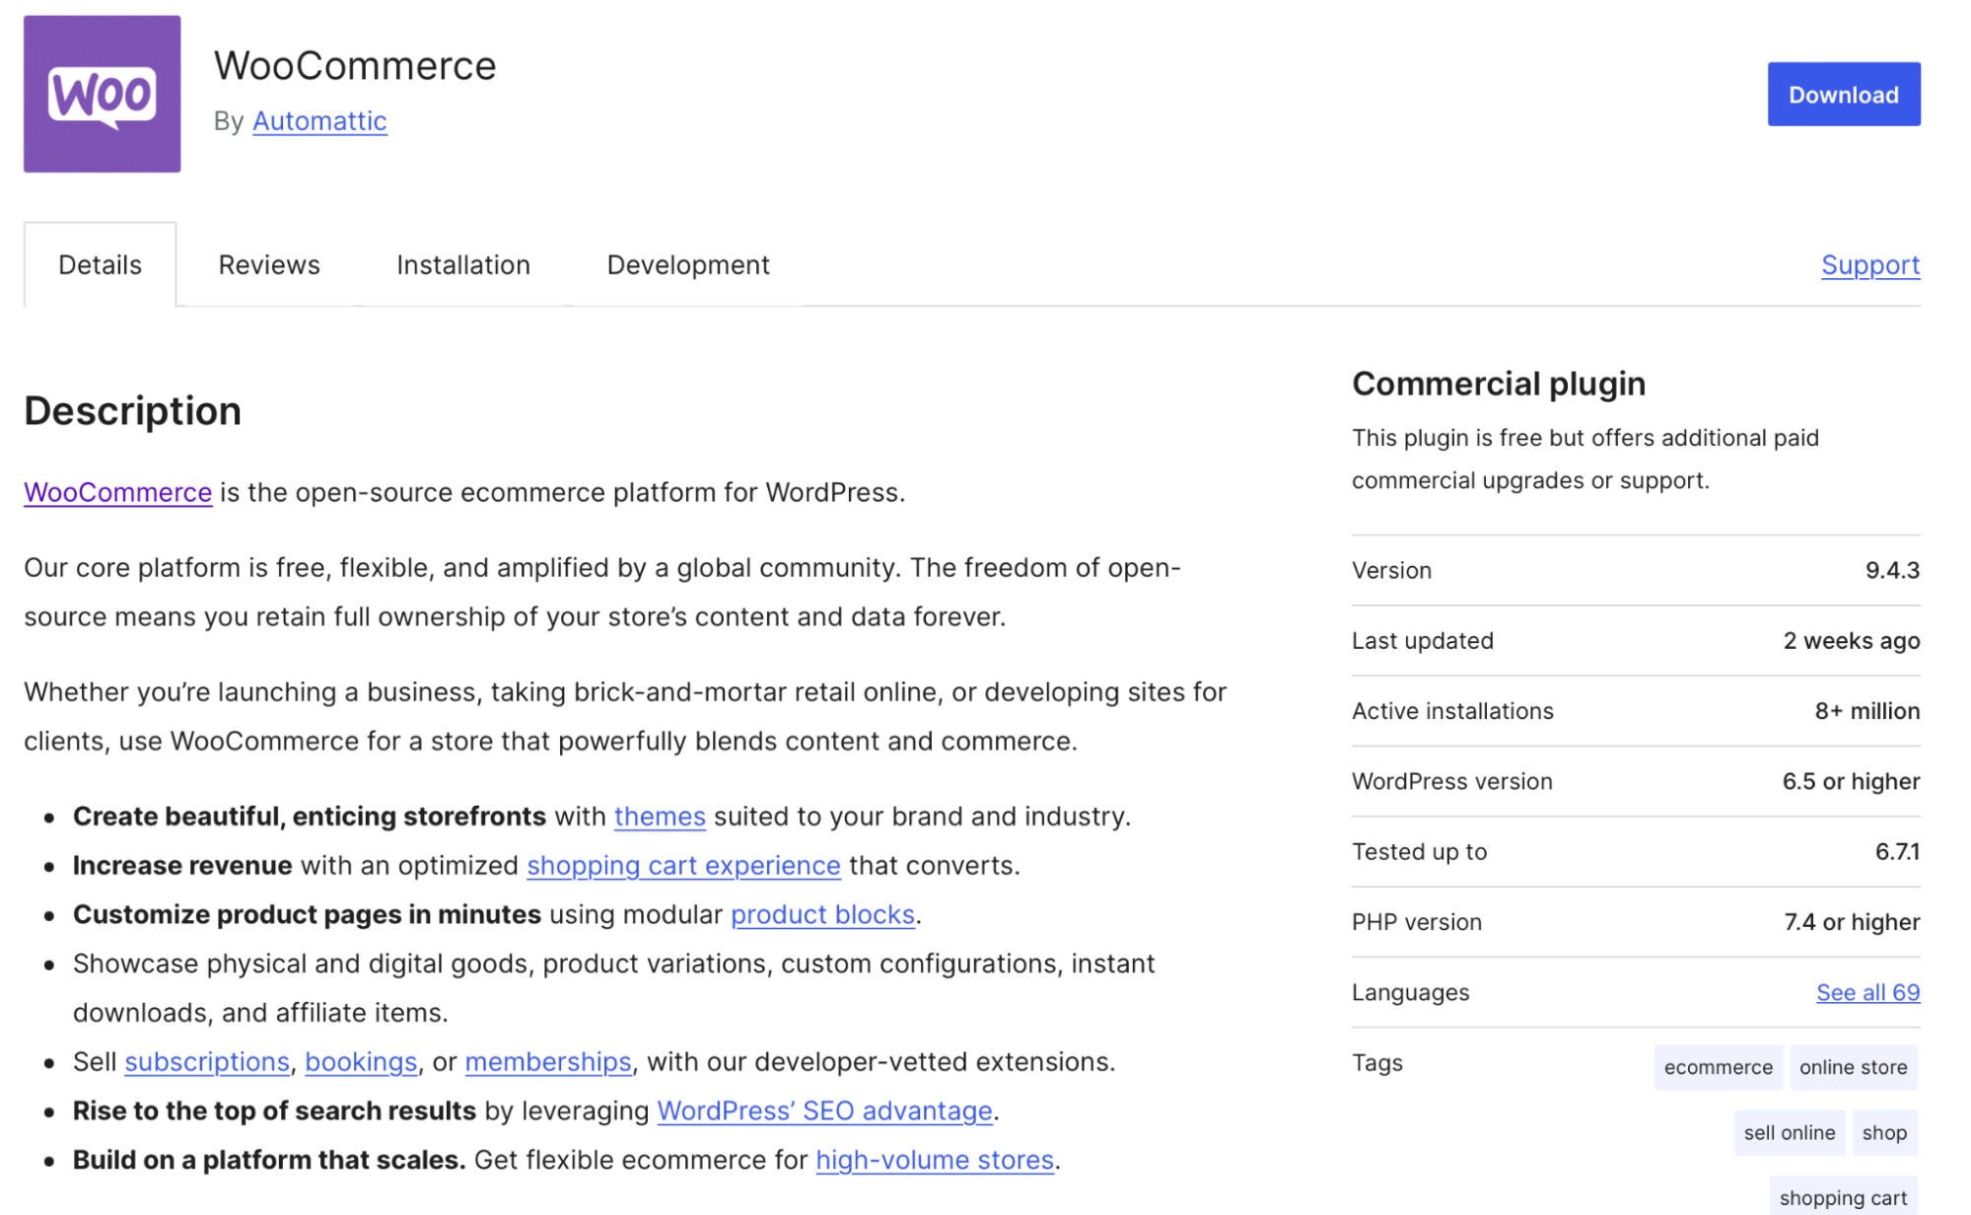Open the shopping cart tag

click(1843, 1196)
